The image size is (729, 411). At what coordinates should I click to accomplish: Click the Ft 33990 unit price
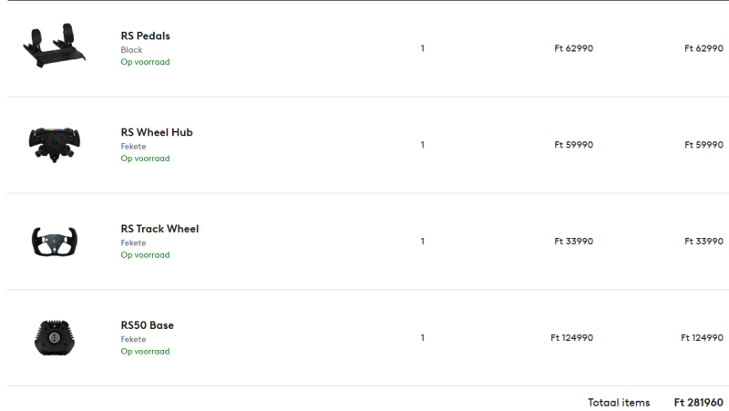(574, 241)
